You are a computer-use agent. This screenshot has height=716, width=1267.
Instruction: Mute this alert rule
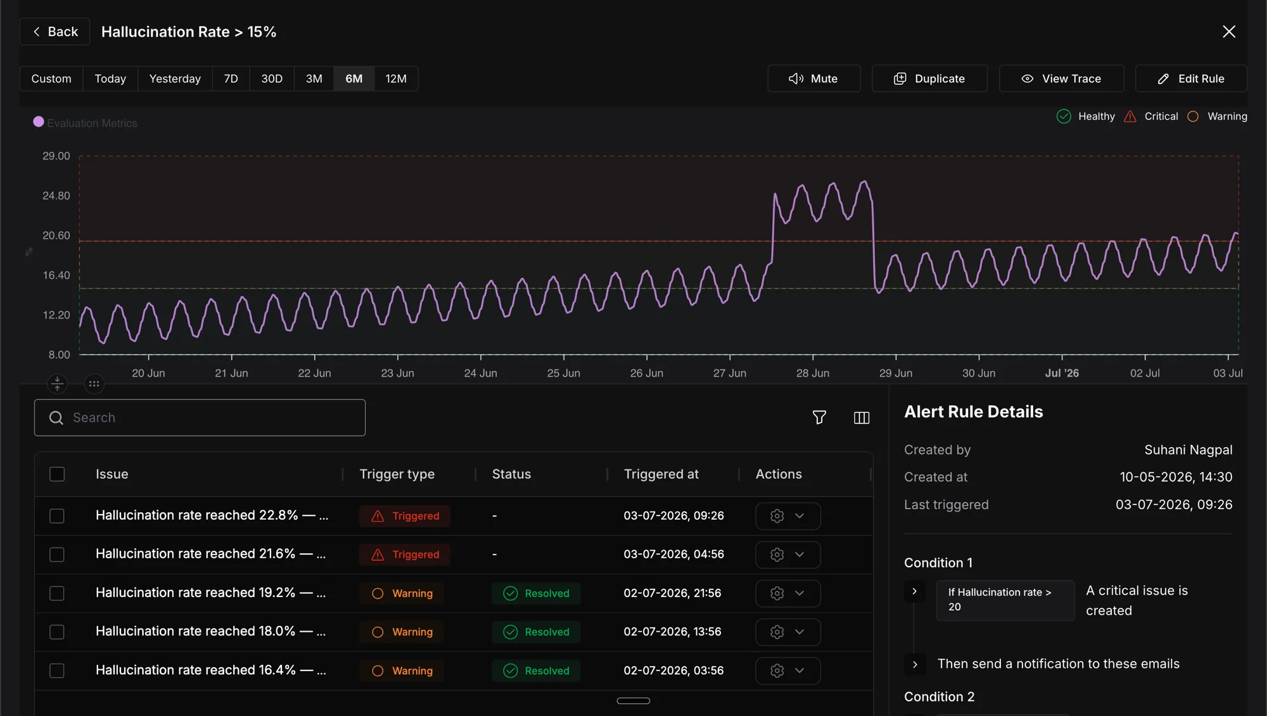click(814, 79)
